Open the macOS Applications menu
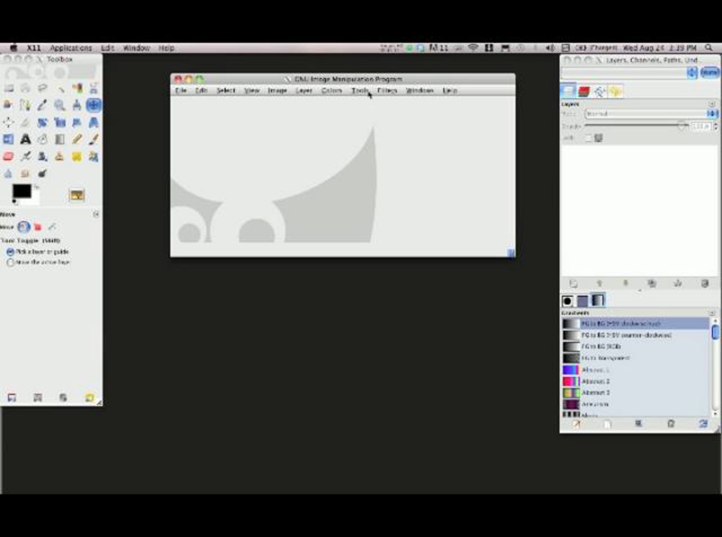 pos(71,48)
